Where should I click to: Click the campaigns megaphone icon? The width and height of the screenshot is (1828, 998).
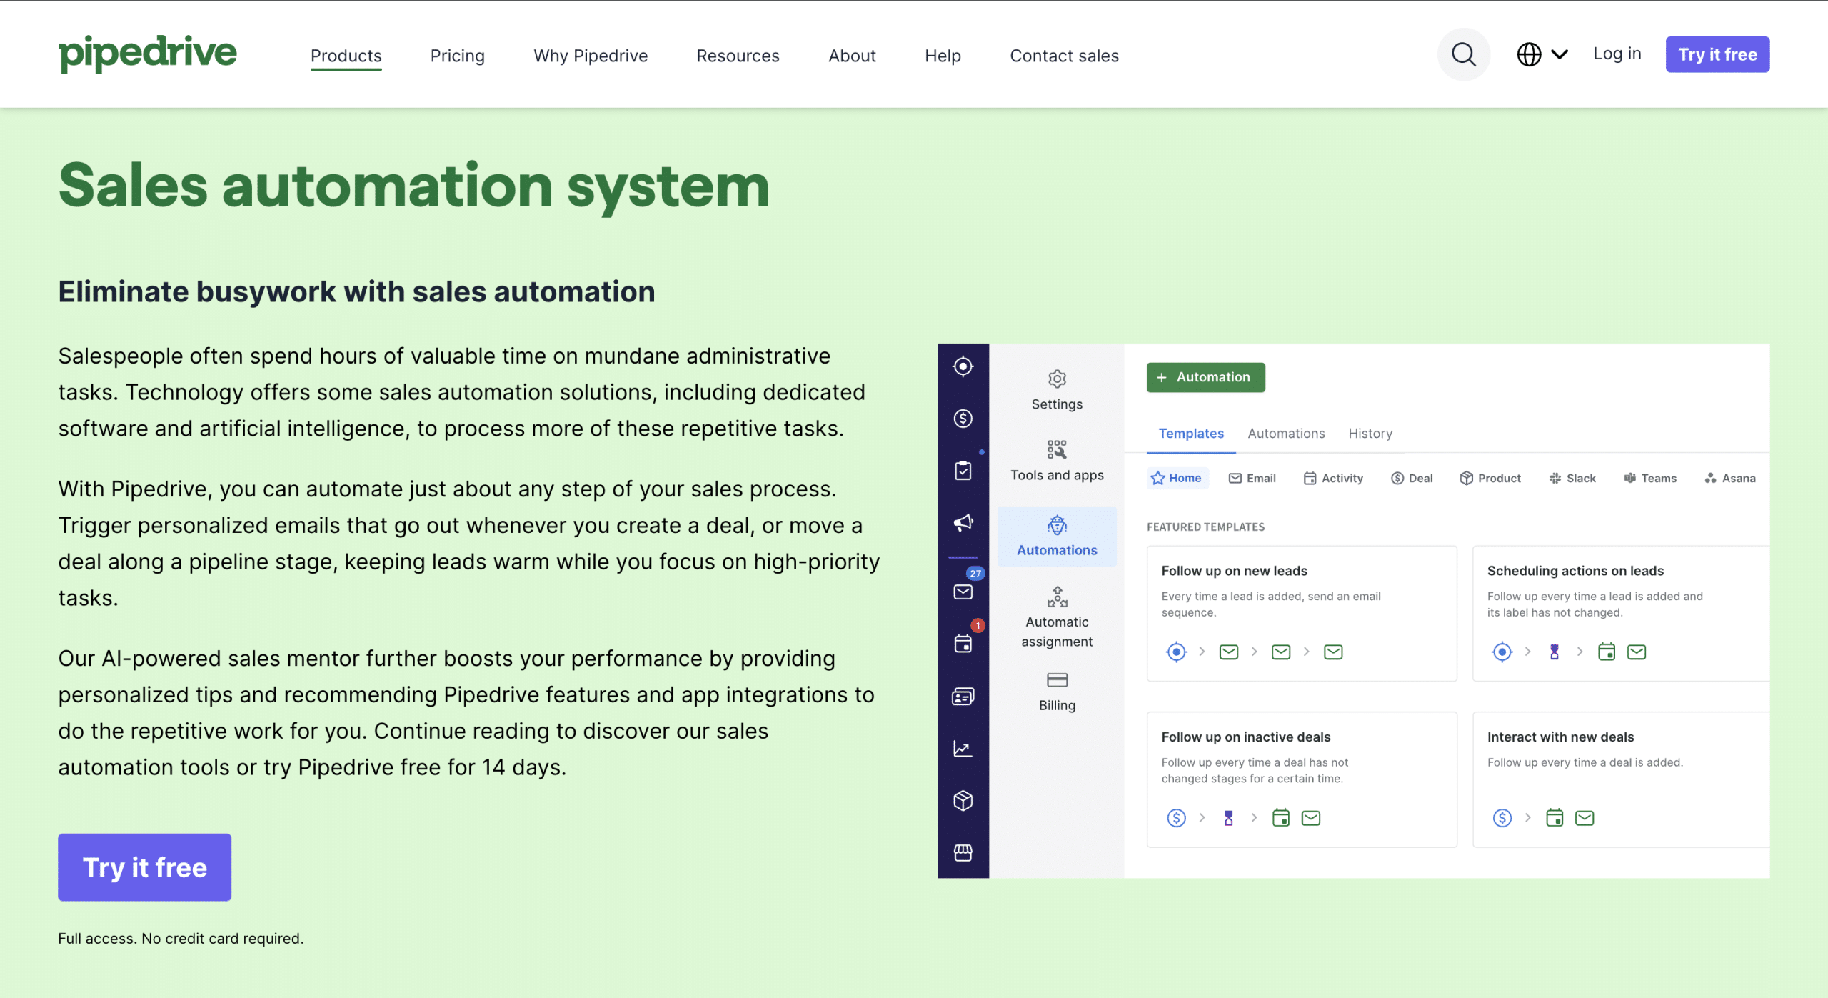coord(963,522)
